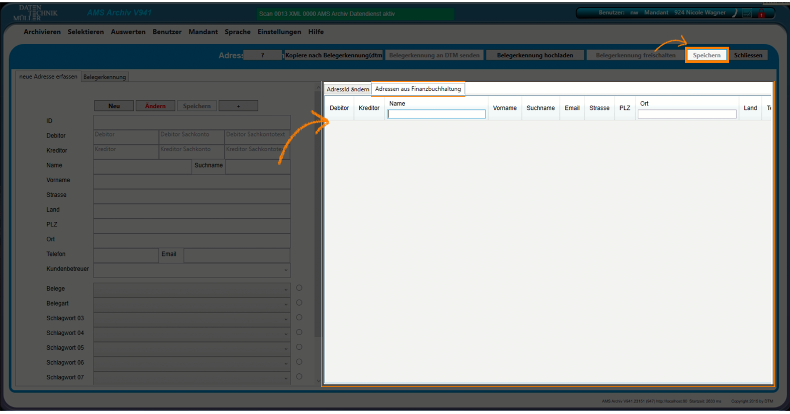Expand the Kundenbetreuer dropdown

click(x=286, y=270)
